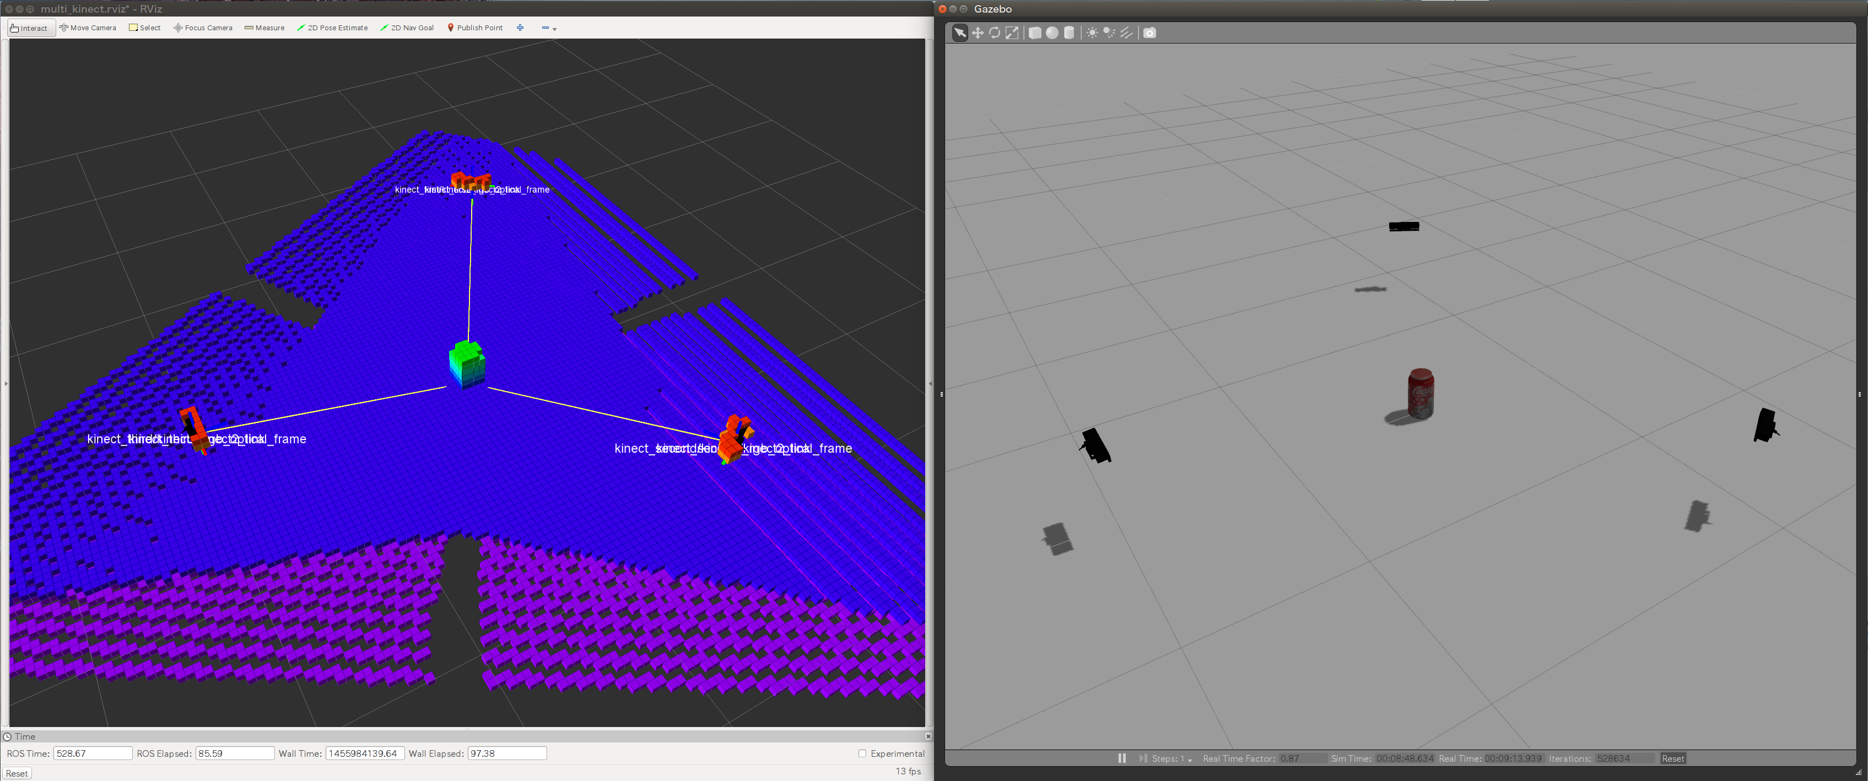The height and width of the screenshot is (781, 1868).
Task: Select the Gazebo rotate mode tool
Action: (x=994, y=32)
